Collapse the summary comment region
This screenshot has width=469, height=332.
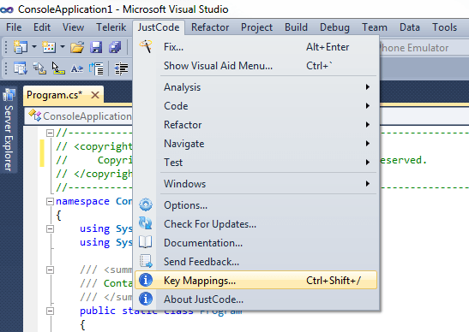tap(50, 270)
